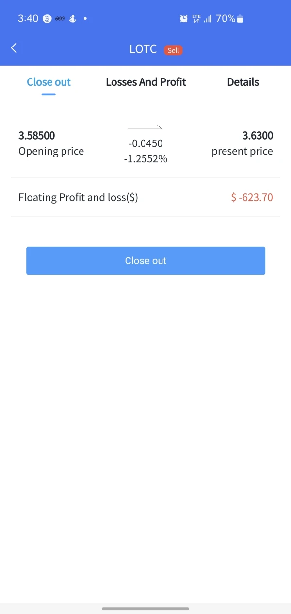291x614 pixels.
Task: Tap the person-shaped notification icon
Action: point(73,19)
